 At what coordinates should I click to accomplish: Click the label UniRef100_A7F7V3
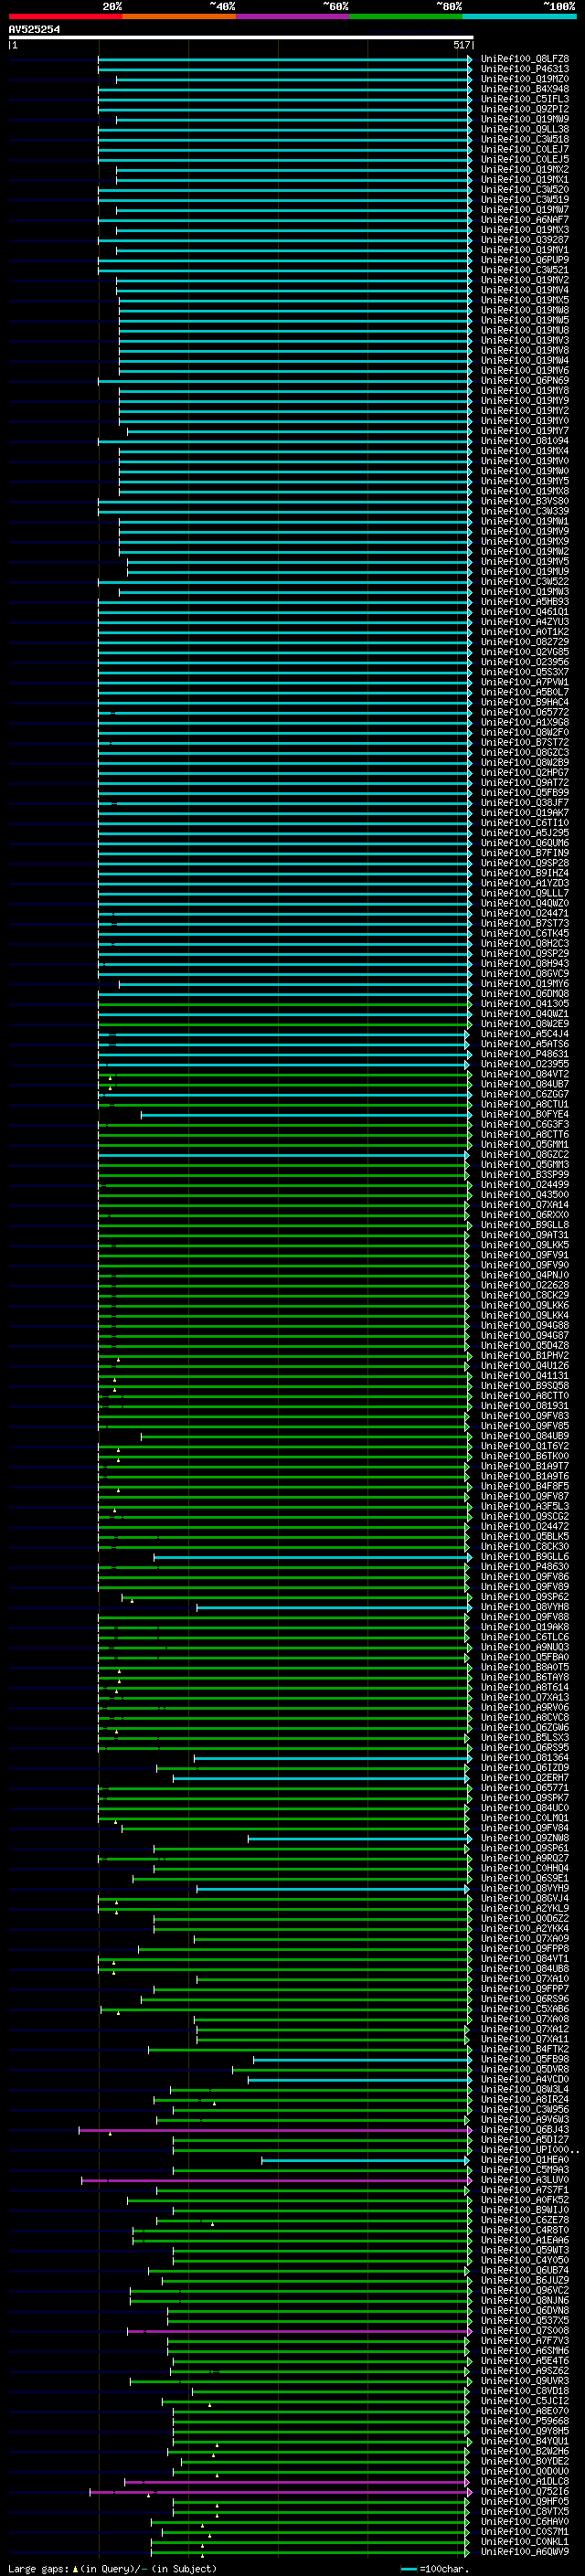coord(525,2340)
